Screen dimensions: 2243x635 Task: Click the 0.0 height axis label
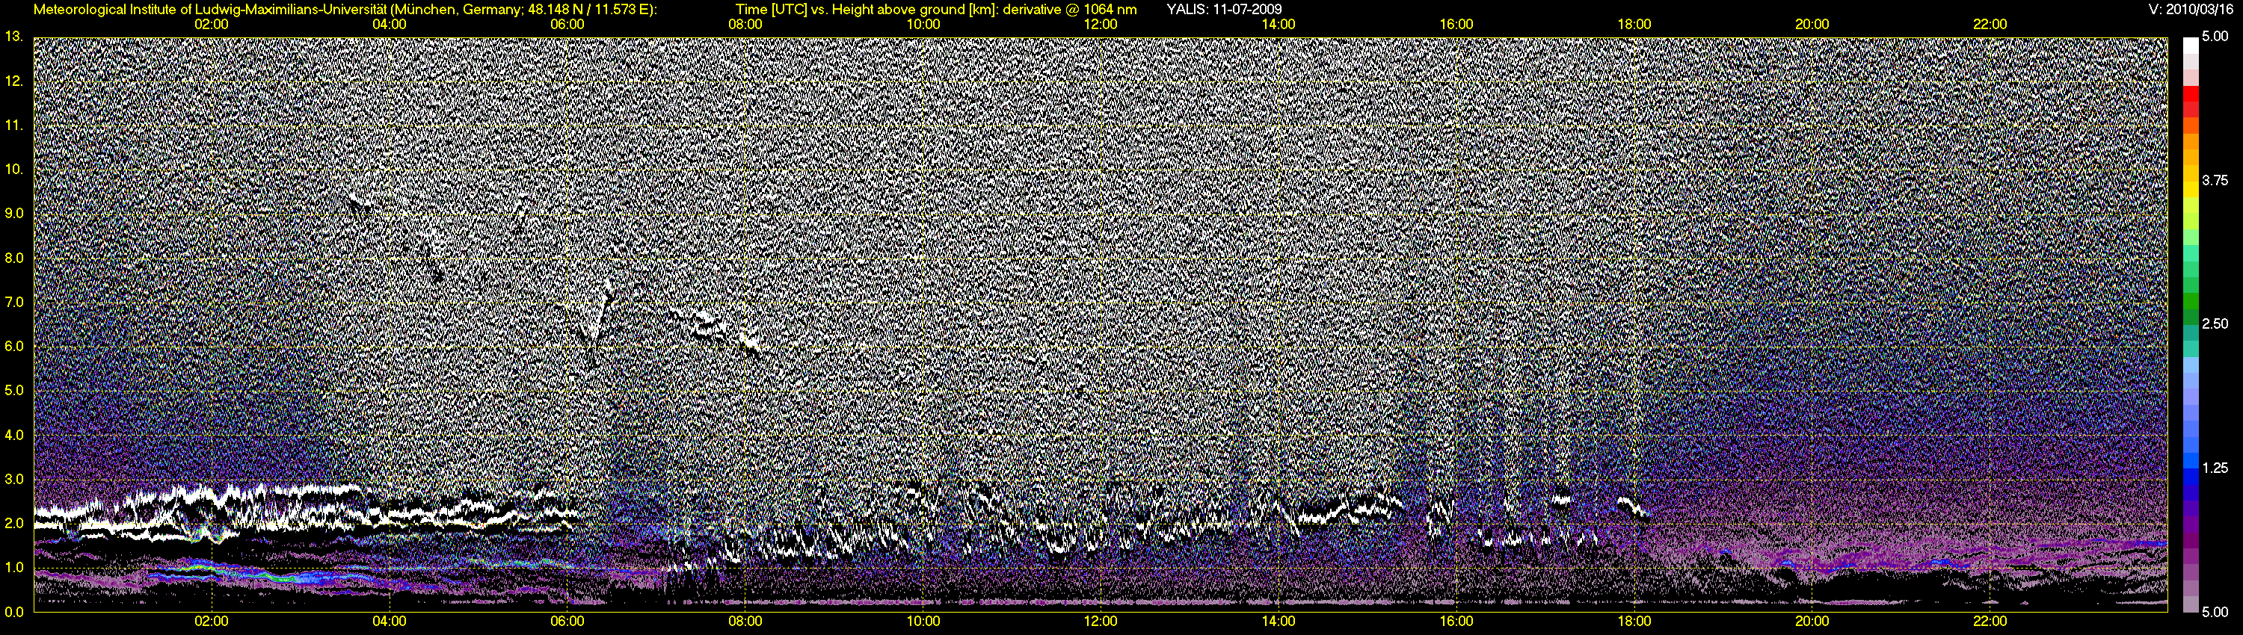tap(15, 612)
